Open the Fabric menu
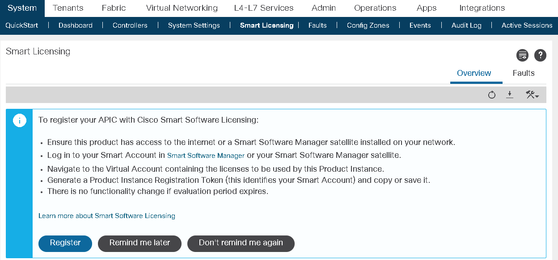The width and height of the screenshot is (558, 260). click(114, 8)
